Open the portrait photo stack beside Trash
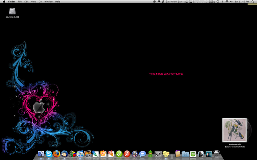 [x=209, y=154]
